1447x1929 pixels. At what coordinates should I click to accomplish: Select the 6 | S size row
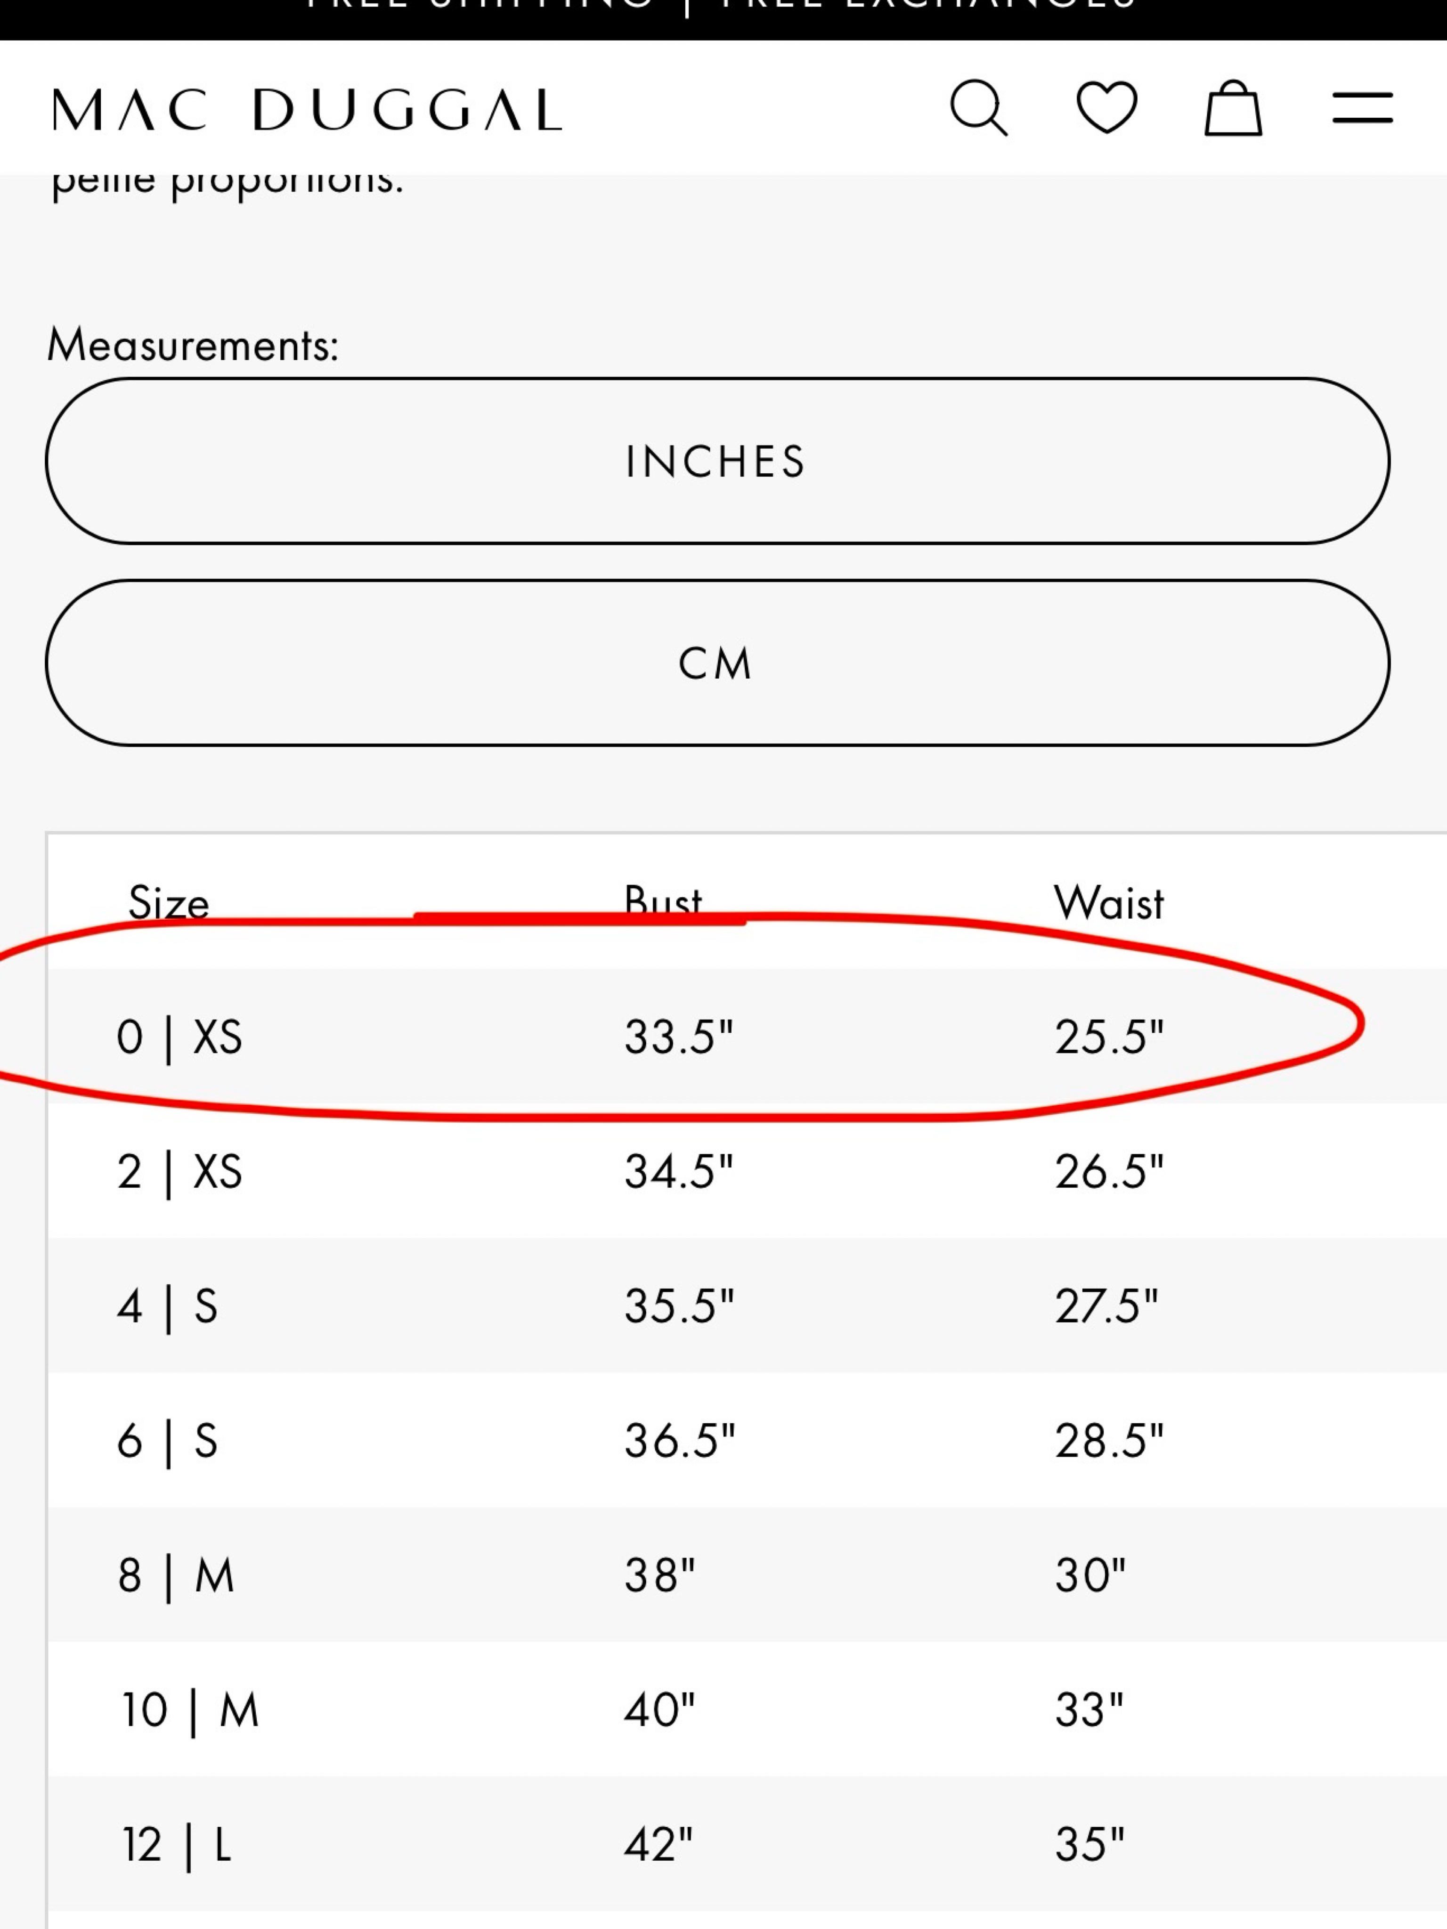tap(748, 1440)
